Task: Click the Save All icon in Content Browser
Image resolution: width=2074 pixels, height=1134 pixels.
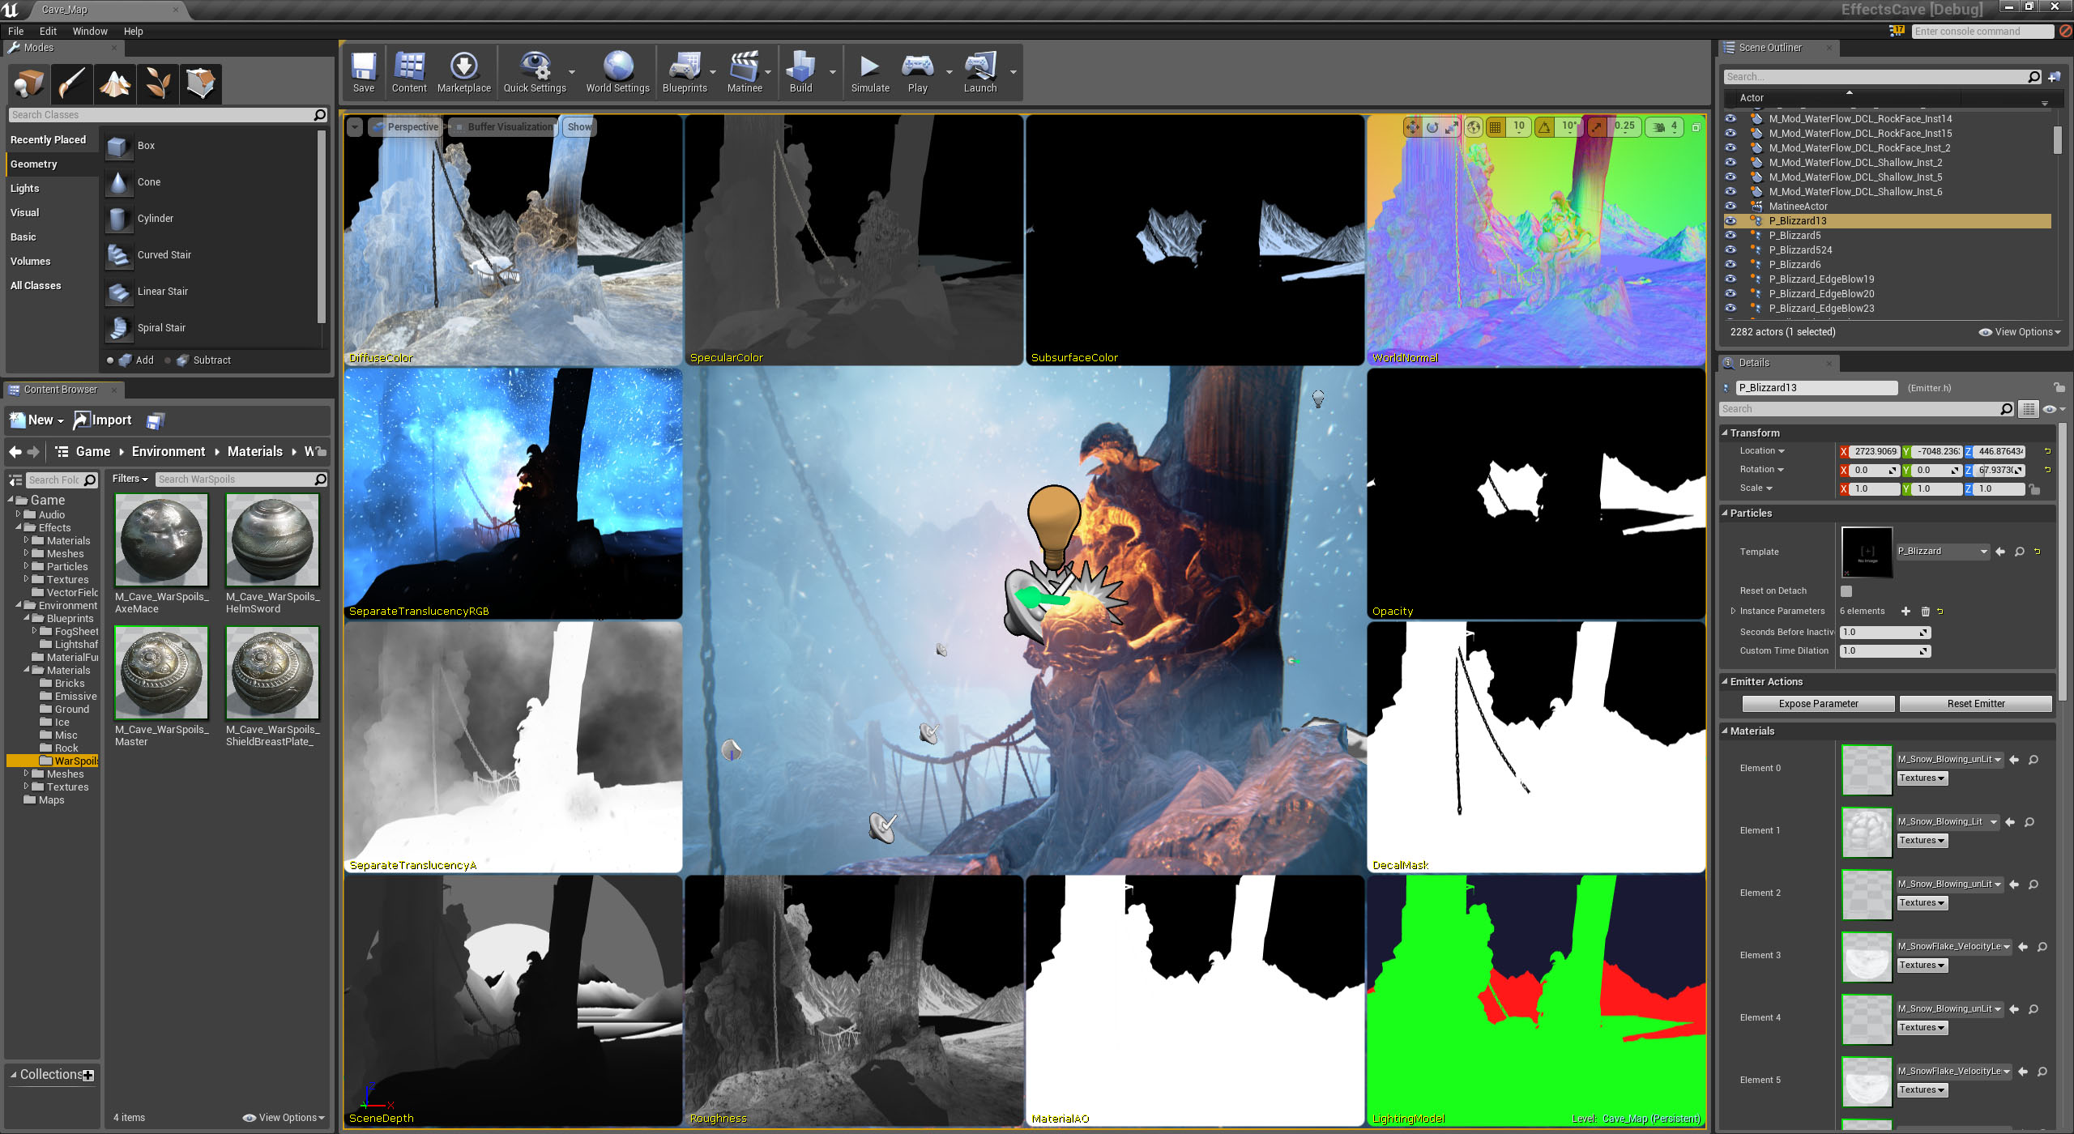Action: [155, 420]
